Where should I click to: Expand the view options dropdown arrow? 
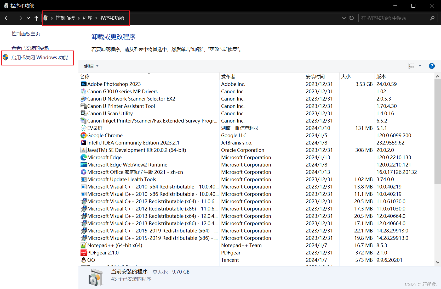pyautogui.click(x=420, y=66)
